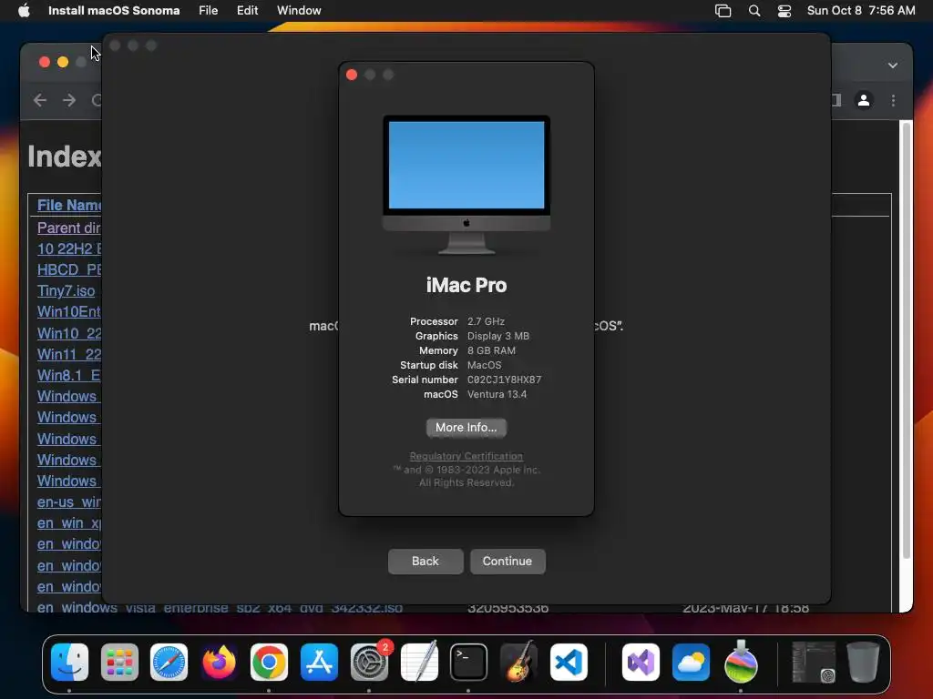Open Visual Studio Code from the Dock
933x699 pixels.
569,662
